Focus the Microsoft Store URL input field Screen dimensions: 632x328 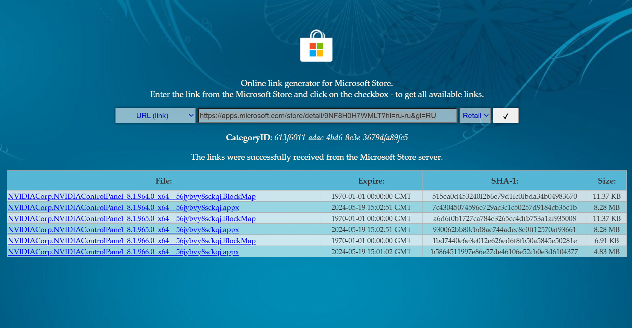click(328, 116)
